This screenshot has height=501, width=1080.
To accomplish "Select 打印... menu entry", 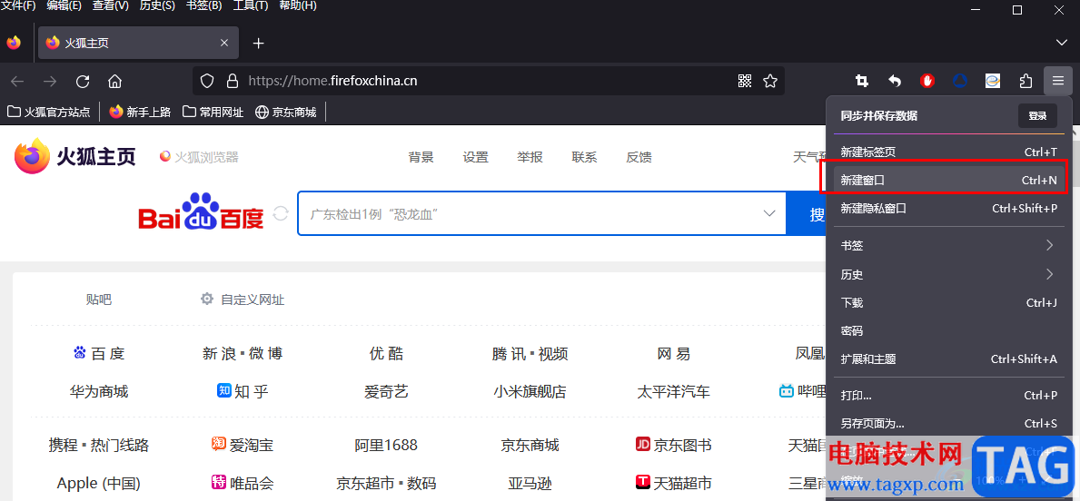I will point(949,396).
